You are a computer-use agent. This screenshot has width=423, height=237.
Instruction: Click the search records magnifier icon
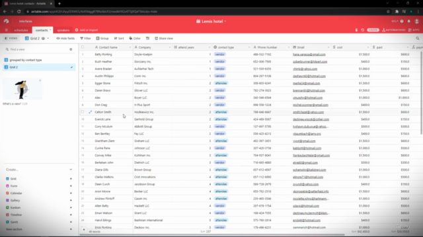point(417,38)
